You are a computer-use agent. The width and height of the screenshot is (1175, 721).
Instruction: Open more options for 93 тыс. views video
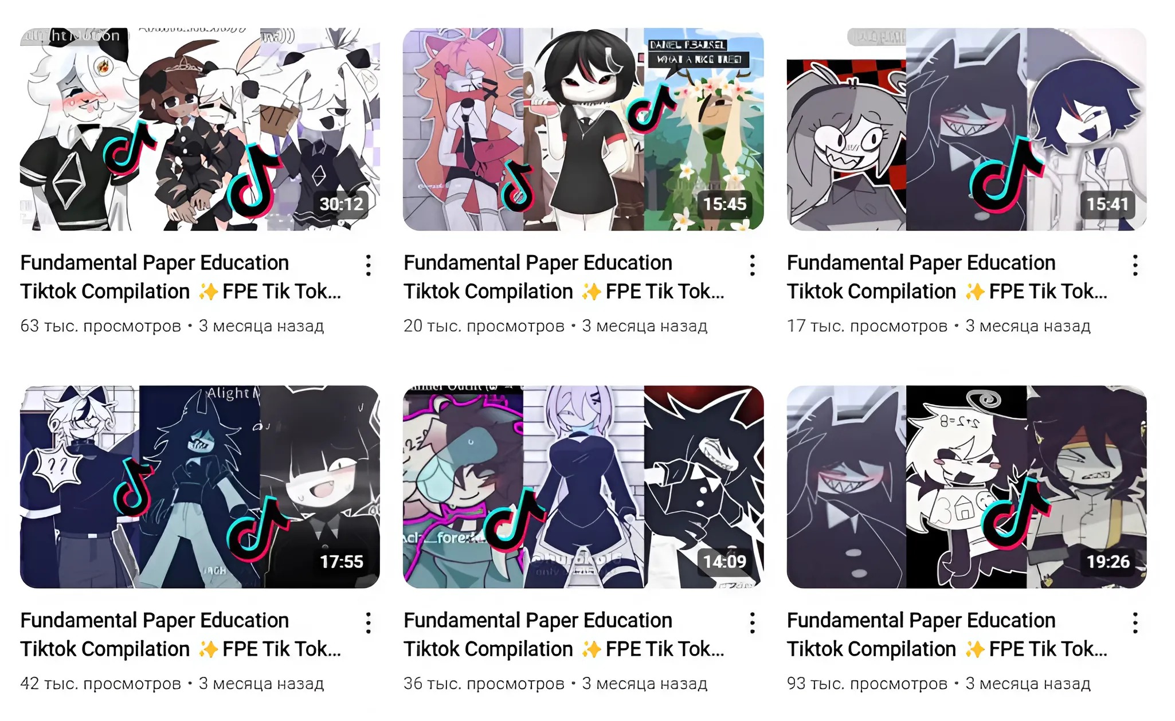click(1135, 623)
